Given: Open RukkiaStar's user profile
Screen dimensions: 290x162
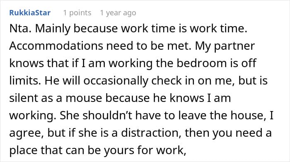Looking at the screenshot, I should (x=30, y=13).
